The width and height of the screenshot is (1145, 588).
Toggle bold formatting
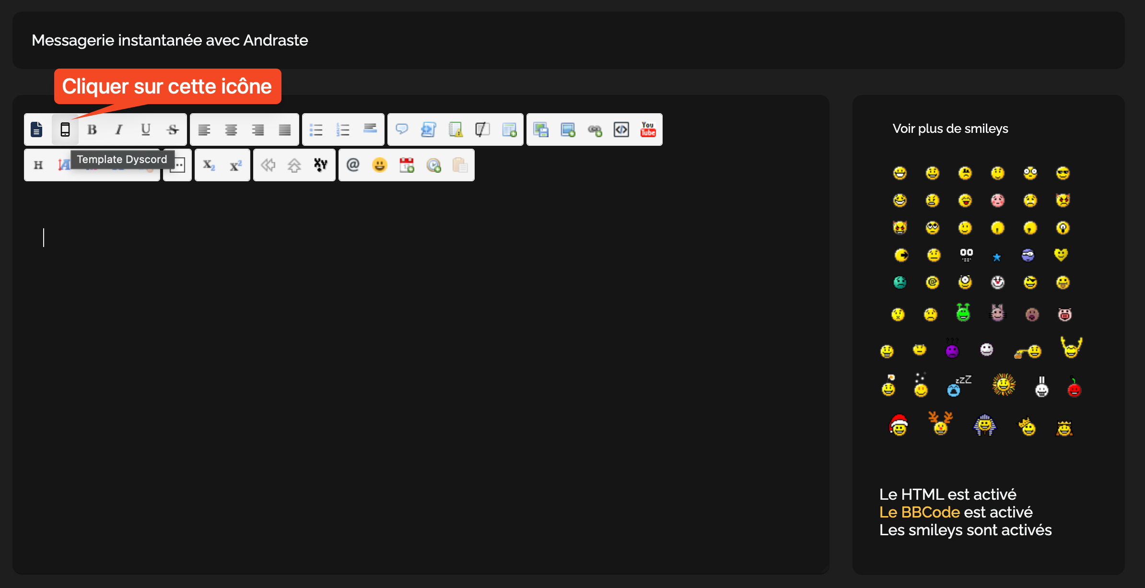pyautogui.click(x=92, y=129)
